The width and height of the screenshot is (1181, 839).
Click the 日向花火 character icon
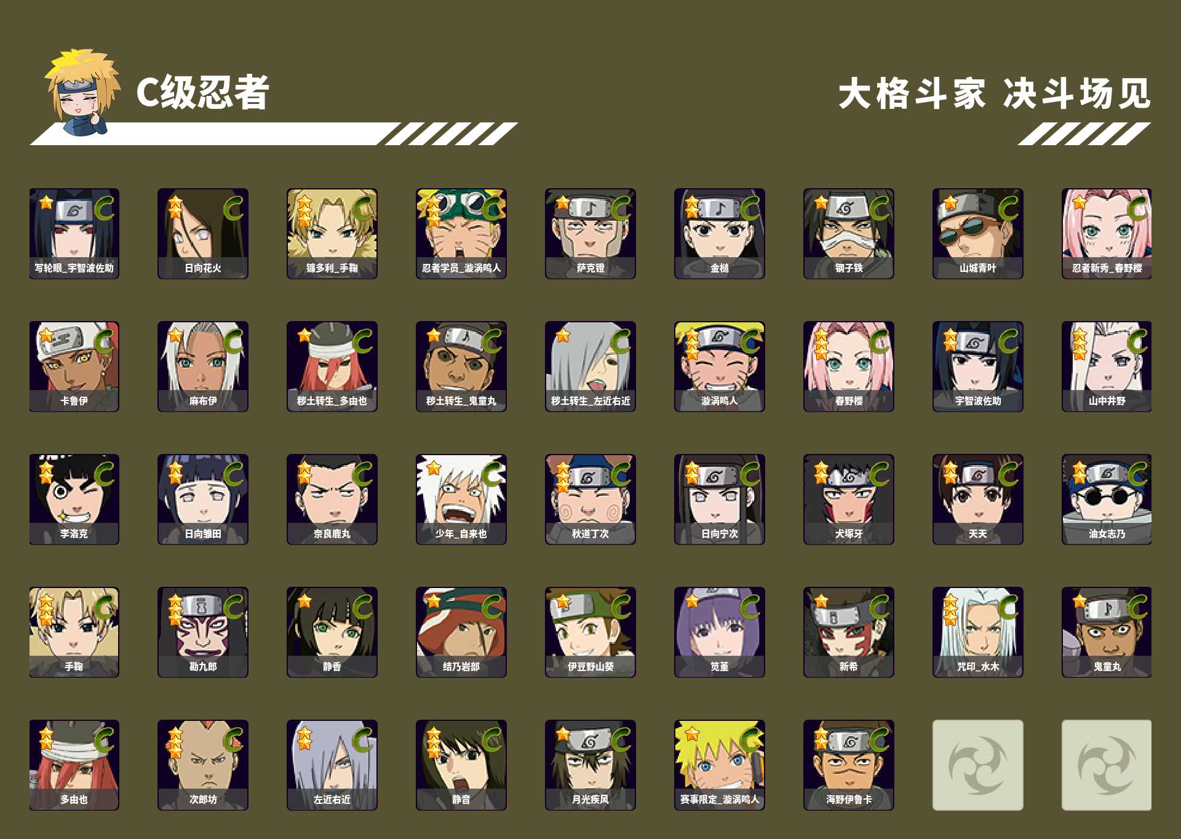203,234
